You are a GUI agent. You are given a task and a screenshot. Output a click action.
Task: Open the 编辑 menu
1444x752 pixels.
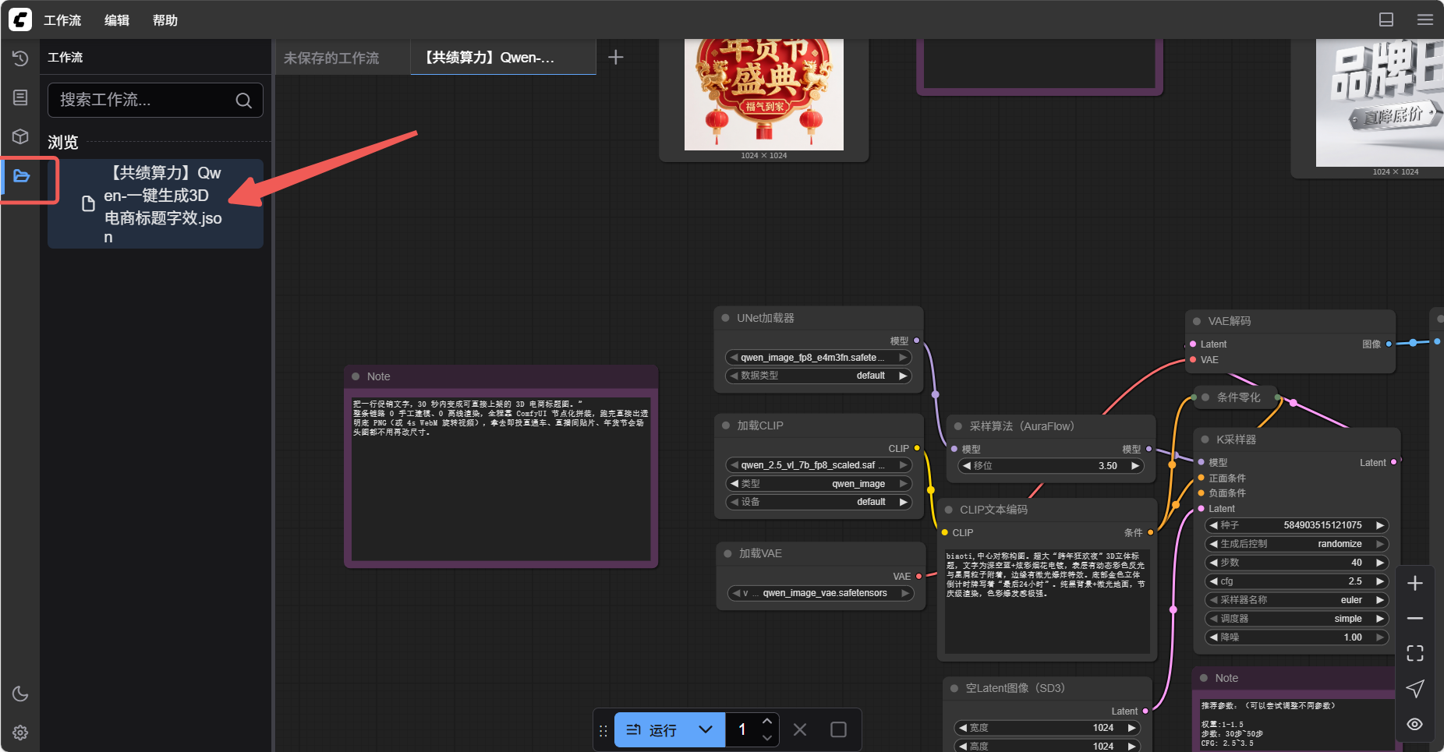(117, 20)
